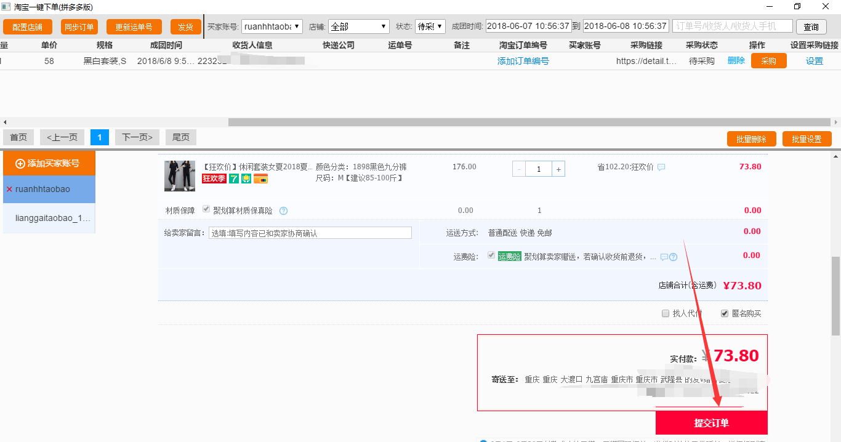Image resolution: width=841 pixels, height=442 pixels.
Task: Uncheck the 匿名购买 checkbox
Action: 724,313
